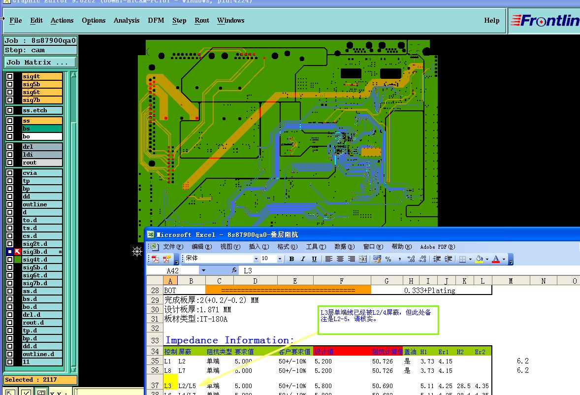Click the second Adobe PDF review icon
This screenshot has width=580, height=395.
tap(167, 259)
